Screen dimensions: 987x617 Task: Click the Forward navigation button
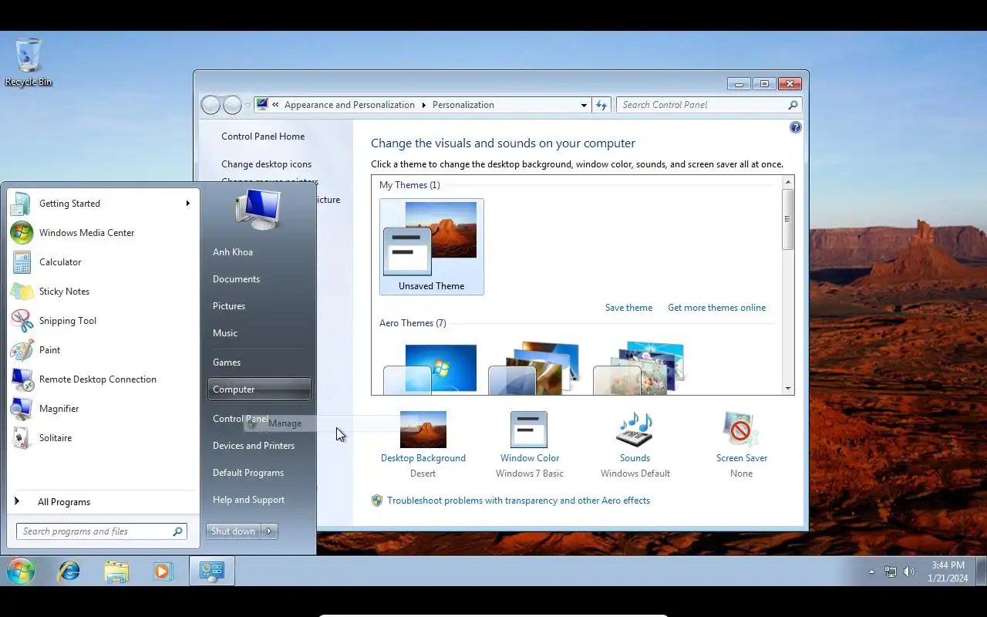pyautogui.click(x=232, y=105)
